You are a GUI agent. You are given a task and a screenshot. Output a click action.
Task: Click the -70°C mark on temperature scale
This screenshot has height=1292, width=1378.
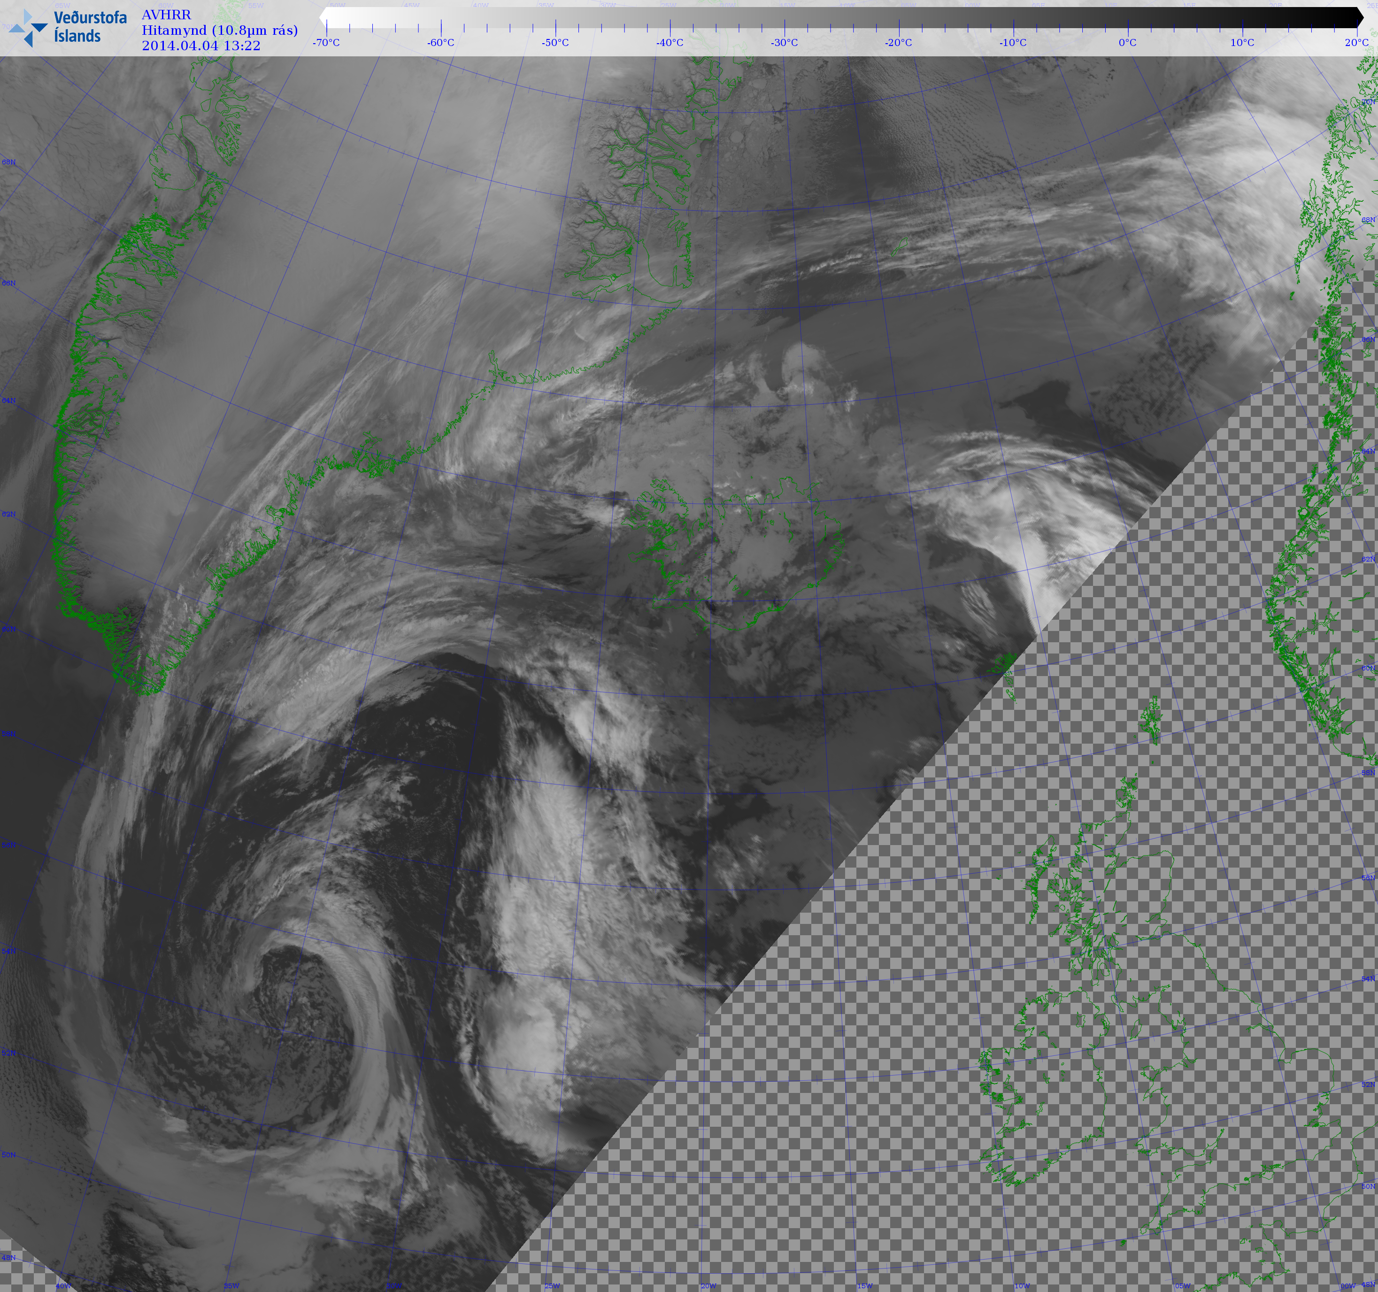tap(326, 43)
